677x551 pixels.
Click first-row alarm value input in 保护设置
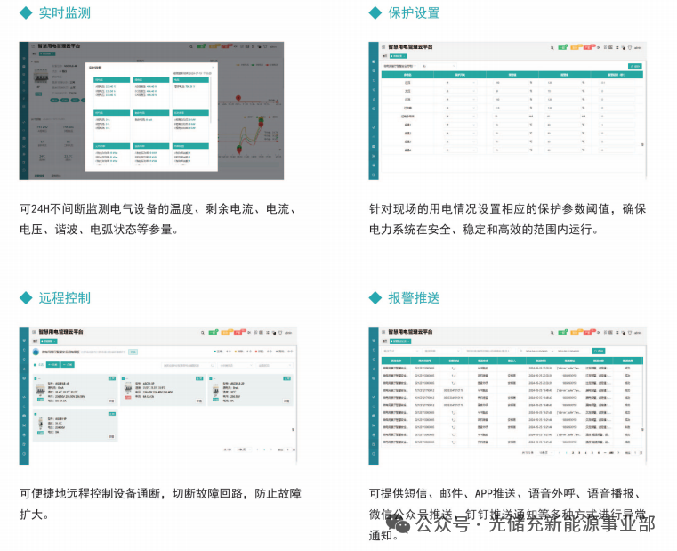pos(506,83)
